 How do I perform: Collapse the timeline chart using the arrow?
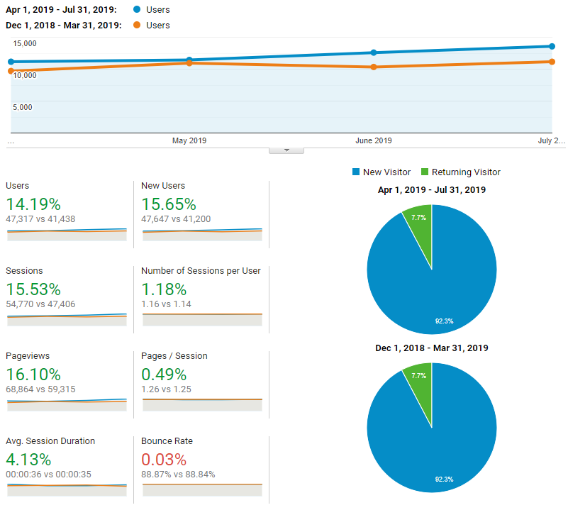(x=286, y=149)
